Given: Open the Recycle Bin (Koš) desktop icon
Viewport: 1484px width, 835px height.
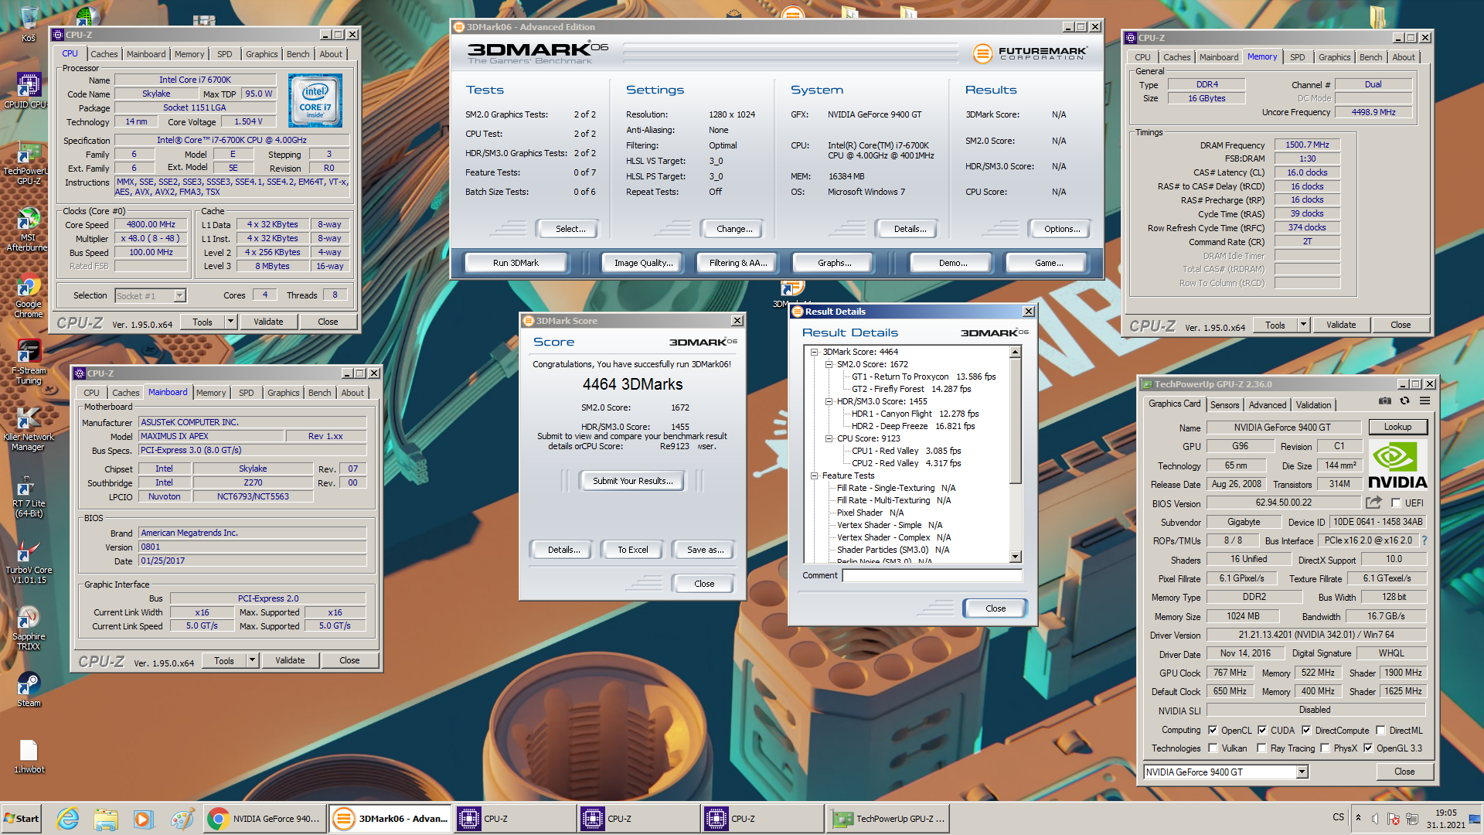Looking at the screenshot, I should [x=29, y=24].
